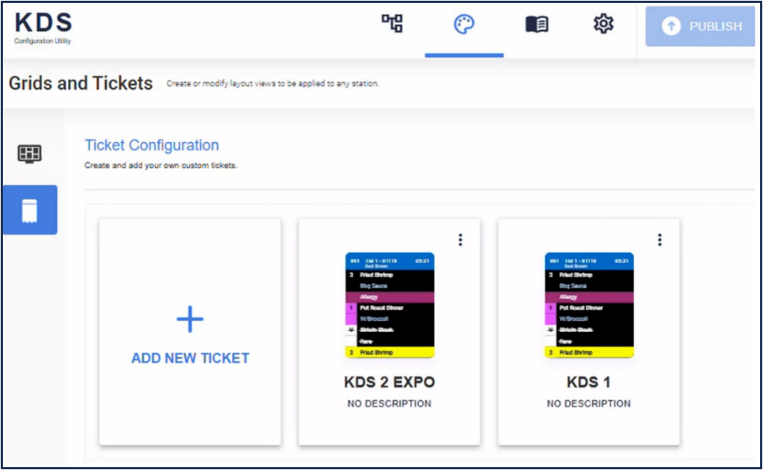The image size is (763, 470).
Task: Click the plus icon to add ticket
Action: (190, 319)
